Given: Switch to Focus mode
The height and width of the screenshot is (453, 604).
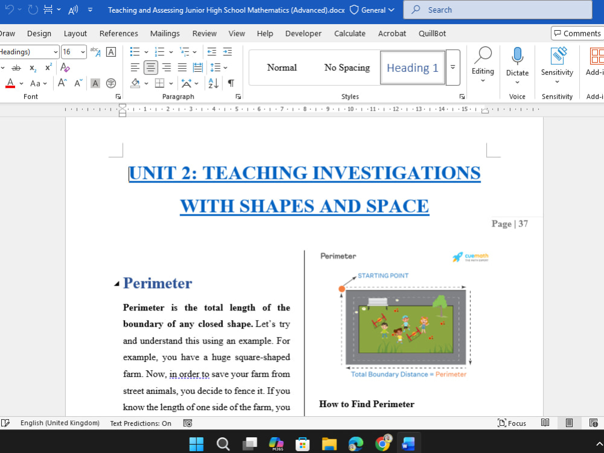Looking at the screenshot, I should pos(512,423).
